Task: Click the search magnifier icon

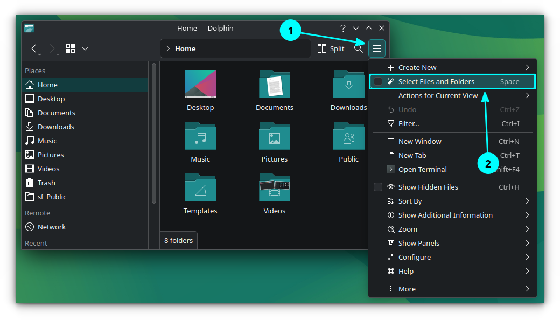Action: (x=358, y=48)
